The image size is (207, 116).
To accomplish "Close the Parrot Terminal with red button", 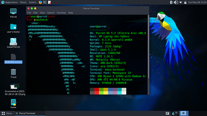I will pyautogui.click(x=28, y=9).
